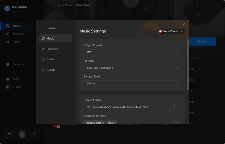
Task: Switch to Podcasts settings tab
Action: 56,49
